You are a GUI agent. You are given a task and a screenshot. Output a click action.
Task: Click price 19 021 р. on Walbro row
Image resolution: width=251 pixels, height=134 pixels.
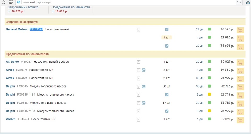click(x=227, y=119)
